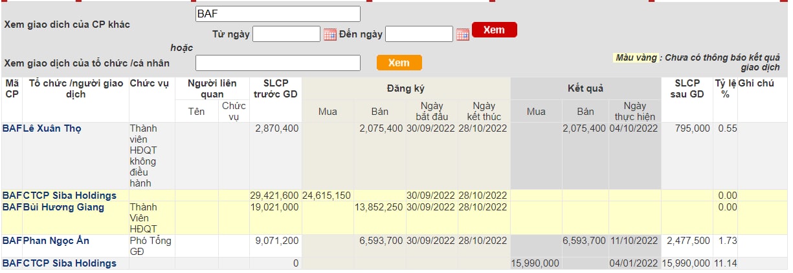Open the Từ ngày calendar picker icon
The image size is (793, 273).
pos(330,34)
